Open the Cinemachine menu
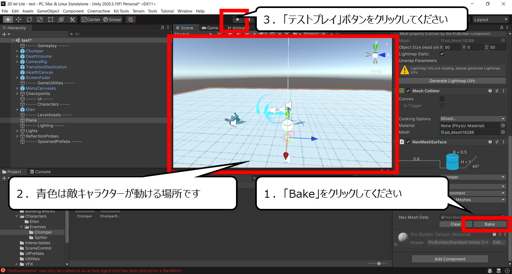Screen dimensions: 512x274 click(99, 11)
